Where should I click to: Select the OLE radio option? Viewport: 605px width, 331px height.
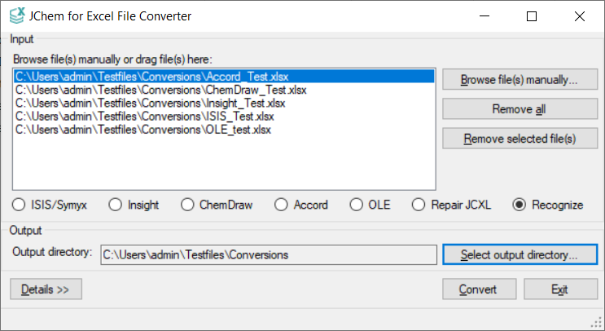pyautogui.click(x=356, y=205)
